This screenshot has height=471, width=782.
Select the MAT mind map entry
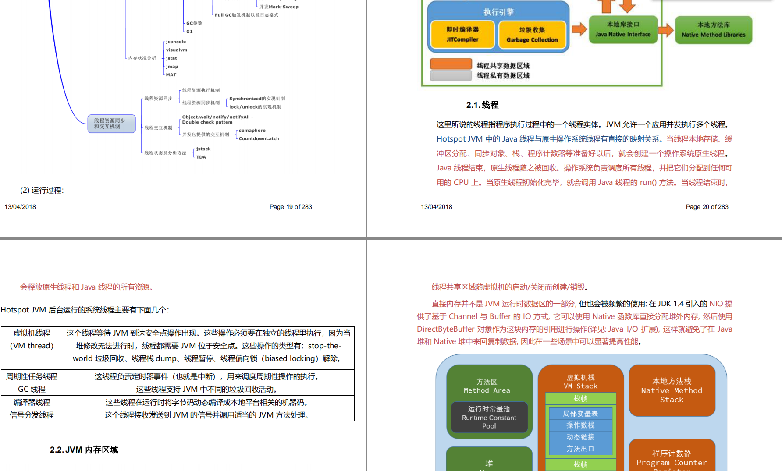tap(171, 75)
